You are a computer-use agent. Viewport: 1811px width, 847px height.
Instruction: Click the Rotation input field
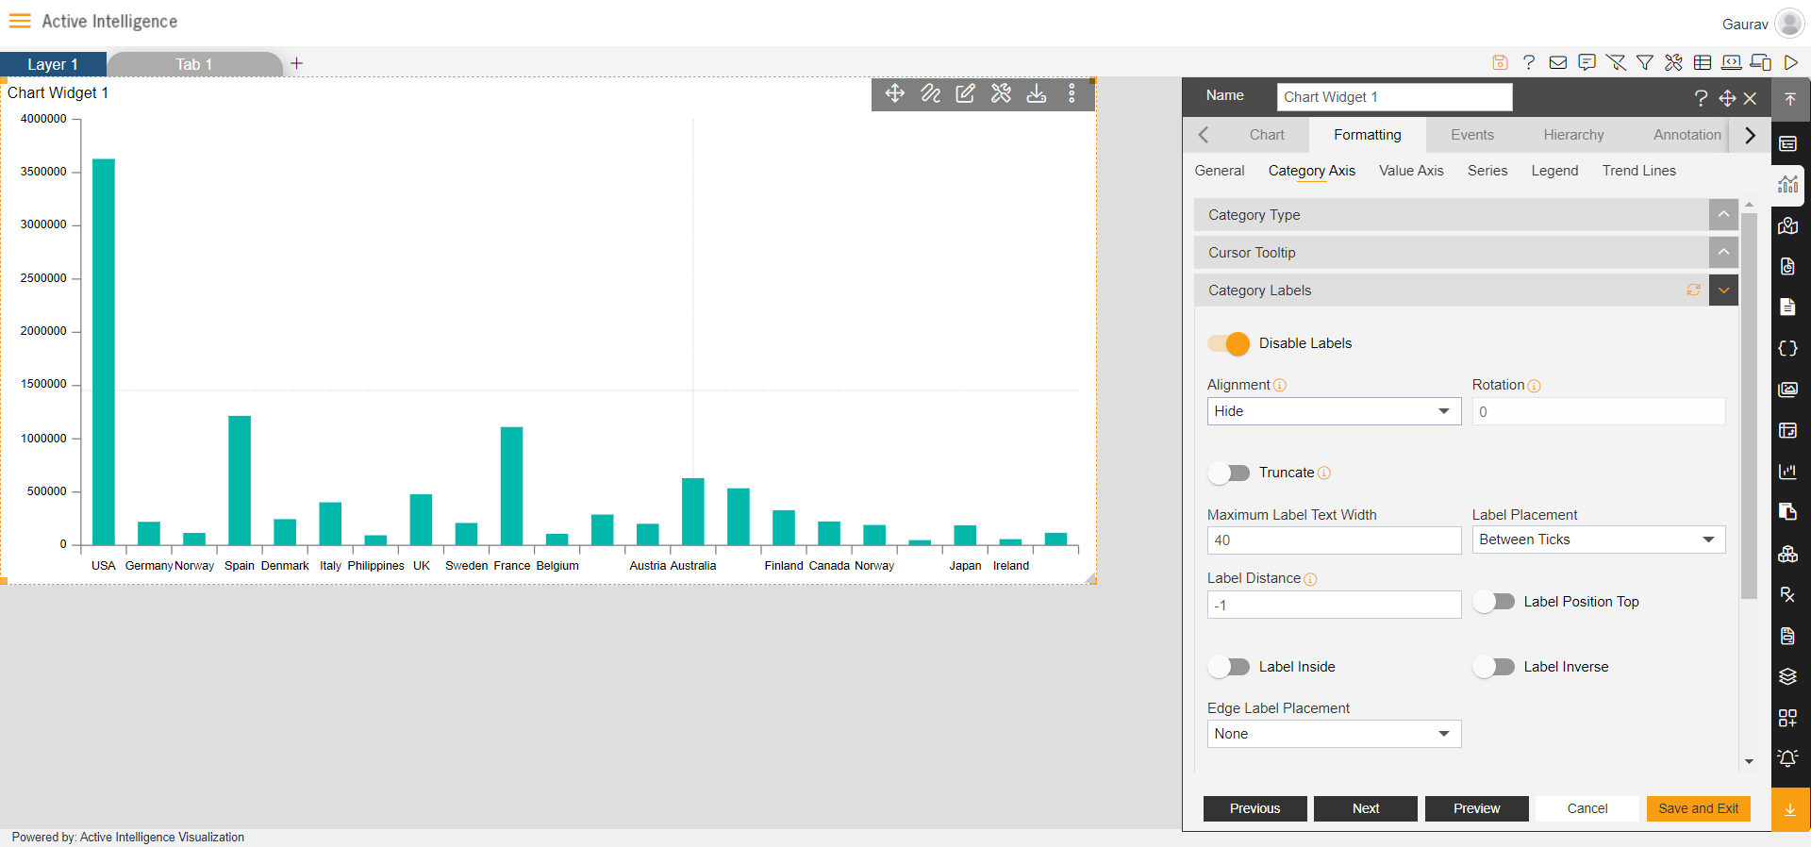tap(1599, 411)
